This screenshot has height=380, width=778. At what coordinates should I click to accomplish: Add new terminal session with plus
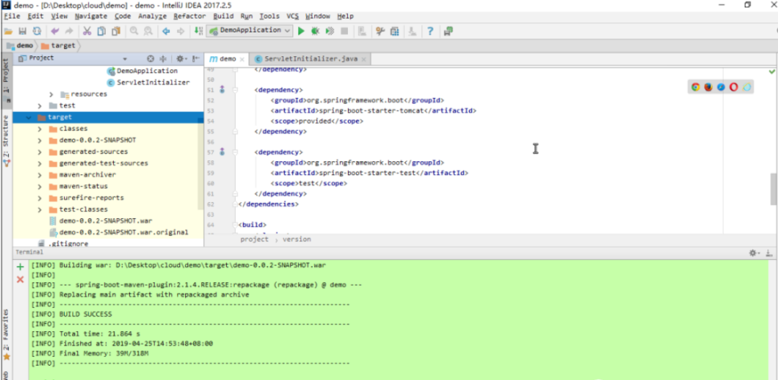(20, 267)
